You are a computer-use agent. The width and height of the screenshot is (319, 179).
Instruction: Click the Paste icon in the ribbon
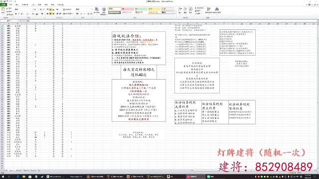3,9
